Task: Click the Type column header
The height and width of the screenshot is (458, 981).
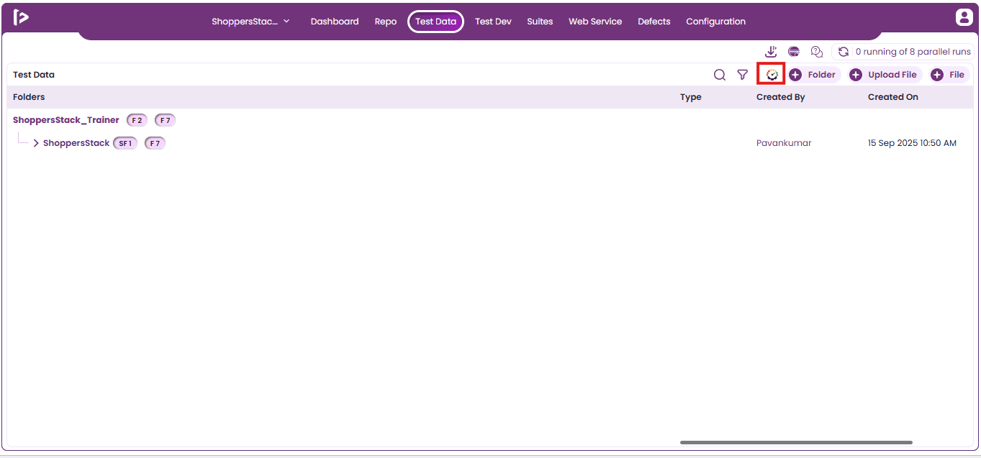Action: (691, 97)
